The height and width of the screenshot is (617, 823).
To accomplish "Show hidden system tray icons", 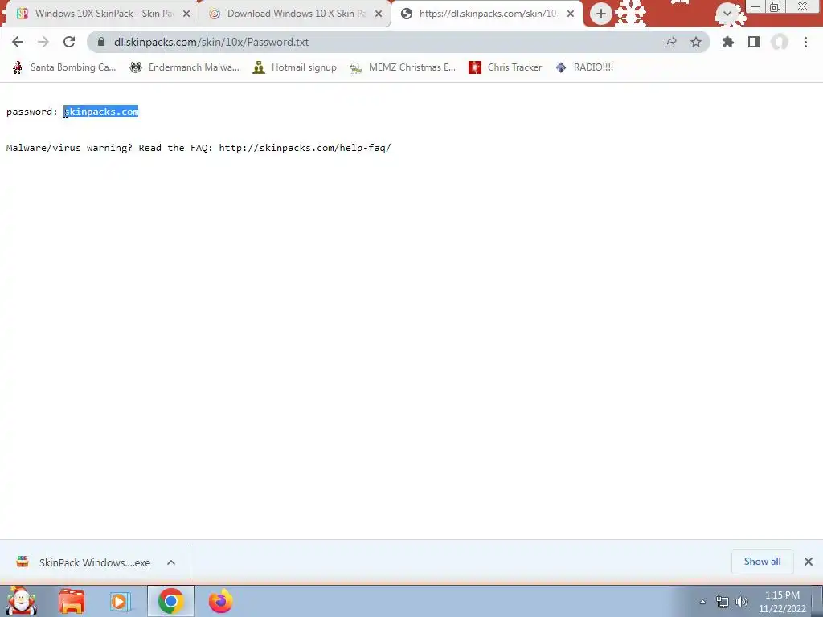I will tap(702, 602).
